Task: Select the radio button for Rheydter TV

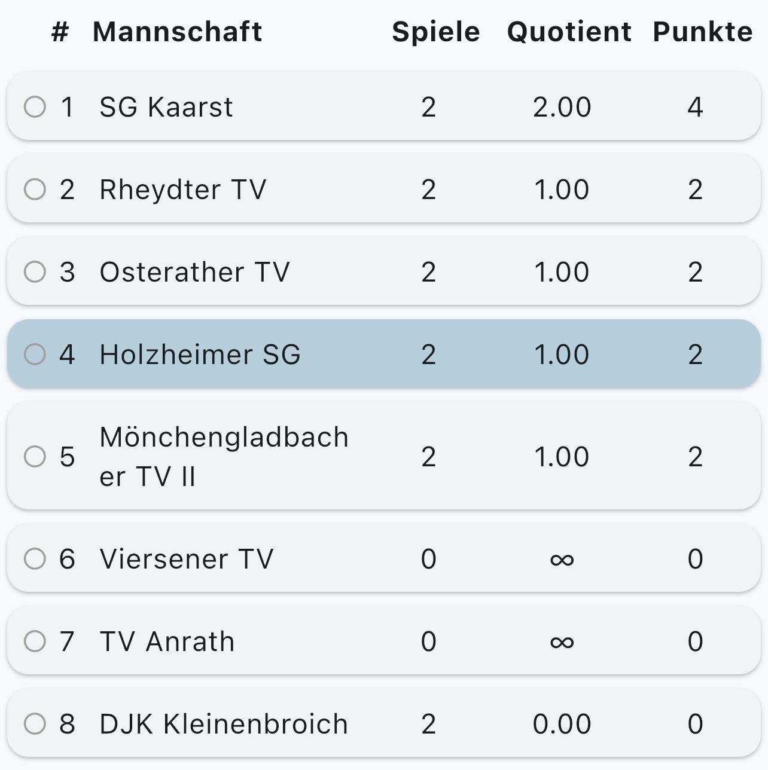Action: [35, 190]
